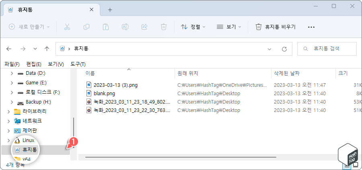Click the Copy icon in toolbar
This screenshot has height=170, width=362.
pos(86,27)
